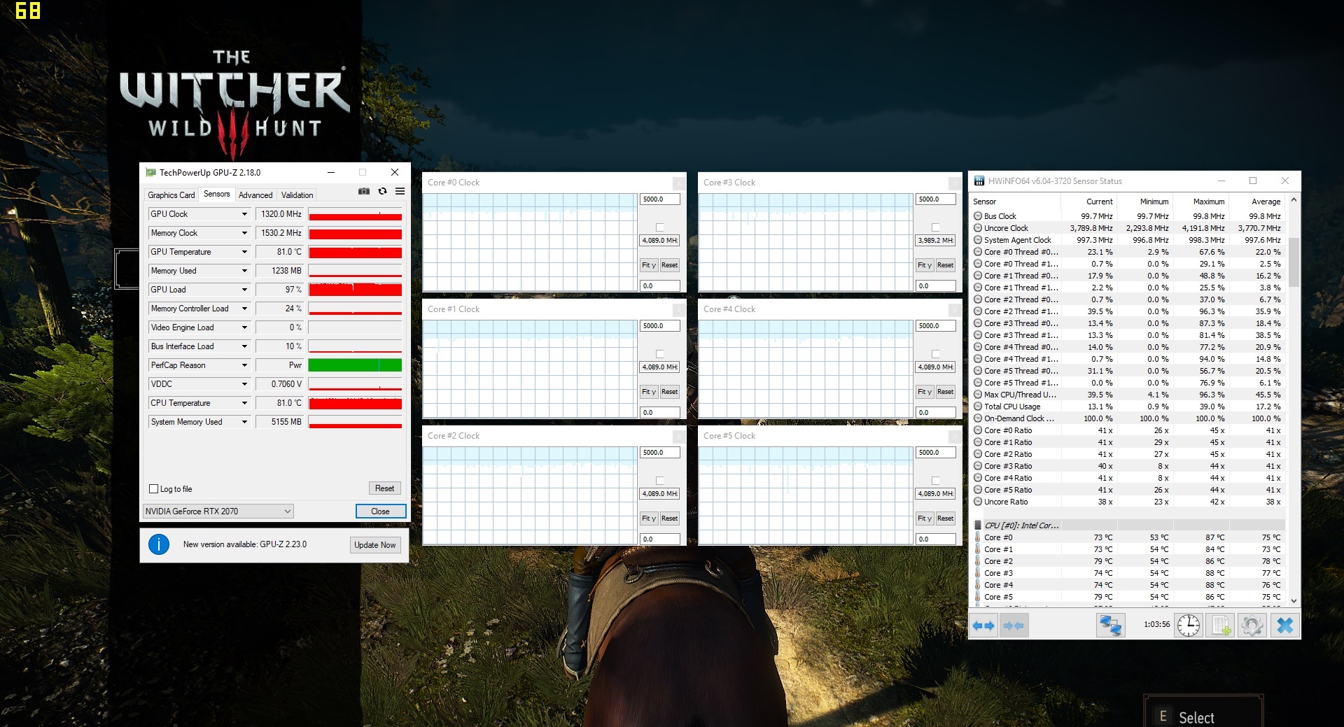
Task: Click Reset in Core #2 Clock graph
Action: pyautogui.click(x=670, y=518)
